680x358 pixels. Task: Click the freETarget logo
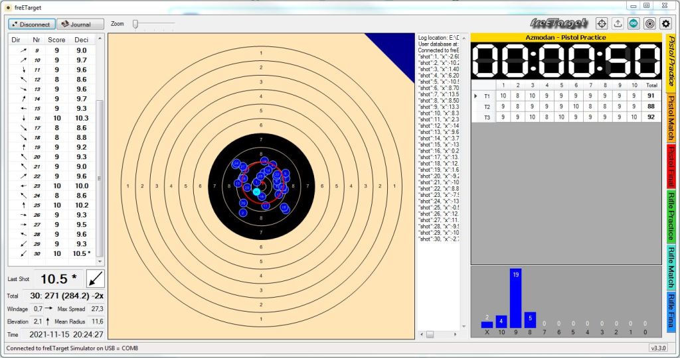point(559,23)
